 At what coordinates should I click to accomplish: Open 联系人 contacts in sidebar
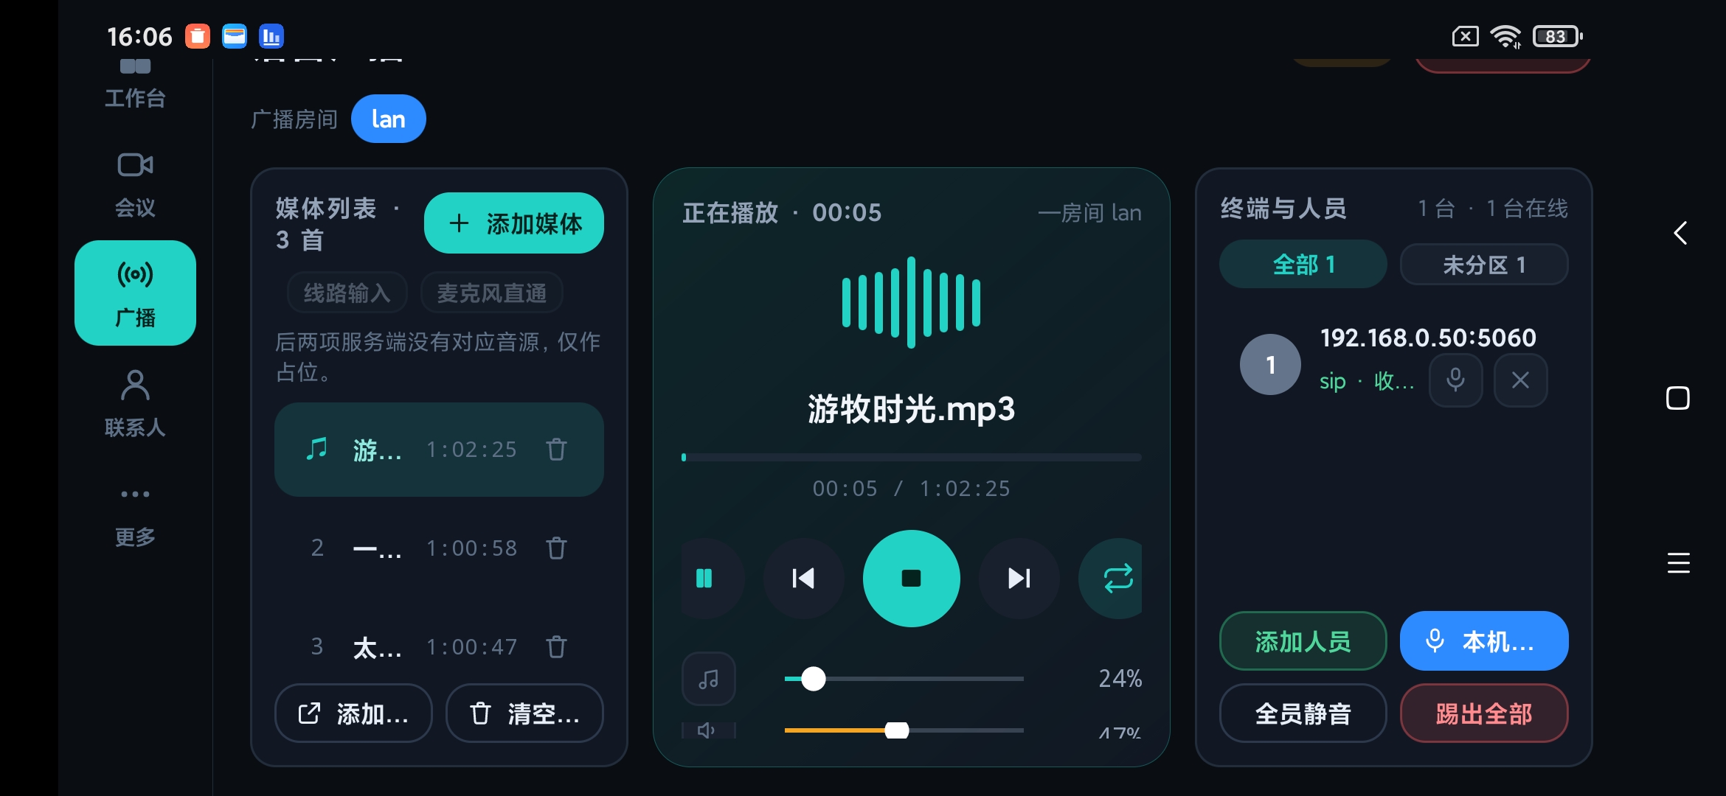pos(135,404)
